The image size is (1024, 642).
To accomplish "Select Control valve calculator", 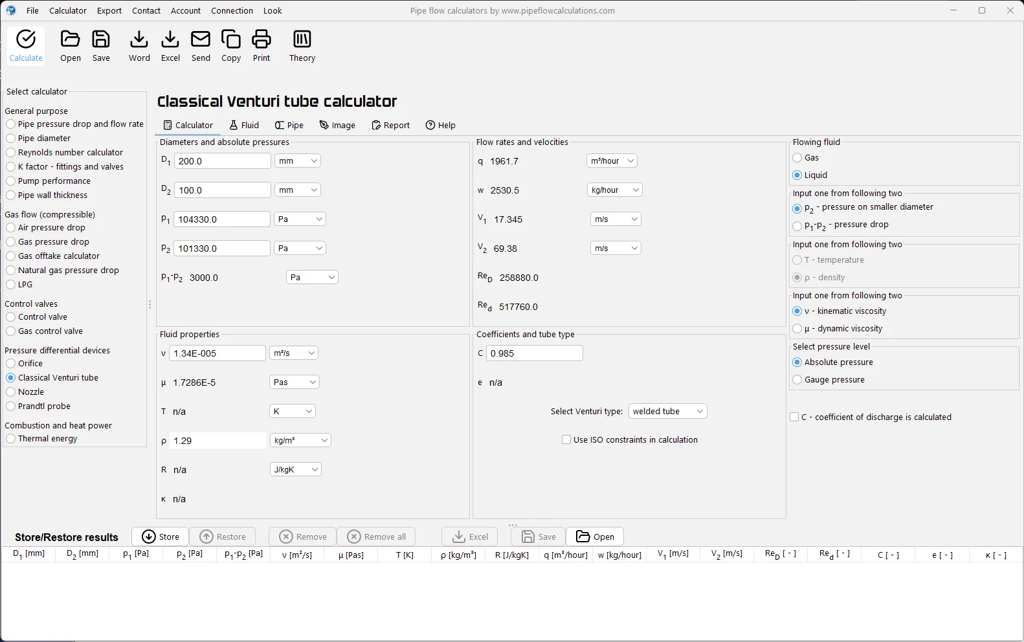I will coord(37,317).
